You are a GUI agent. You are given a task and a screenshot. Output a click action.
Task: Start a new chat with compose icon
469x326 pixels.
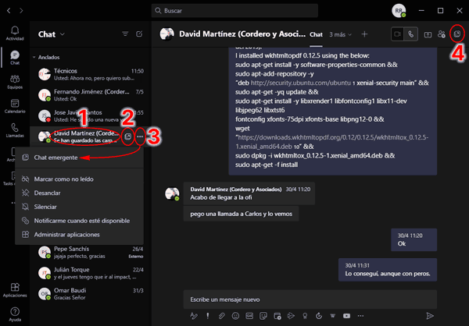pyautogui.click(x=139, y=34)
